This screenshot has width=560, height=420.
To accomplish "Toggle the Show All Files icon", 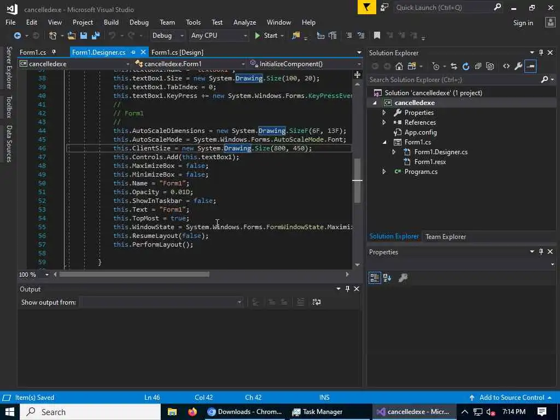I will point(491,66).
